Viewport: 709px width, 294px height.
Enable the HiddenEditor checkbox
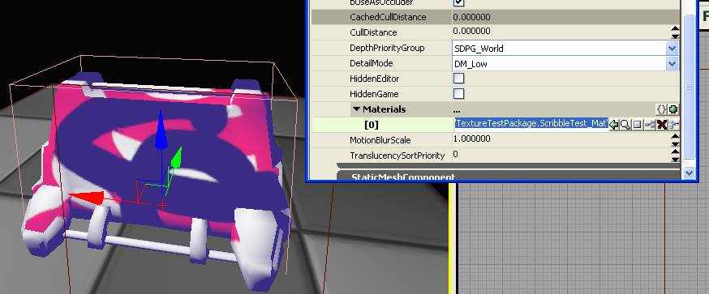click(458, 79)
